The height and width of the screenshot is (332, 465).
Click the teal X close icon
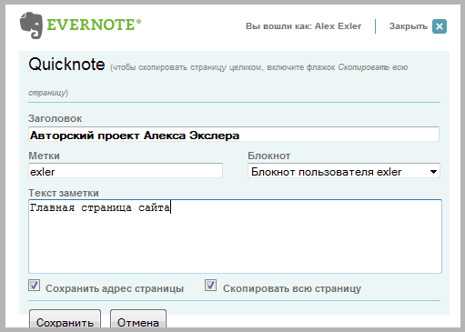coord(440,26)
